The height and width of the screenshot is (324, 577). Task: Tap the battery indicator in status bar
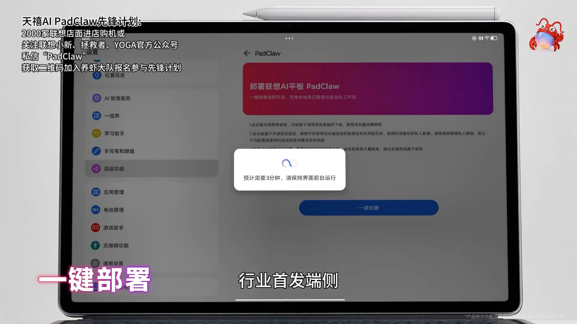(x=494, y=38)
